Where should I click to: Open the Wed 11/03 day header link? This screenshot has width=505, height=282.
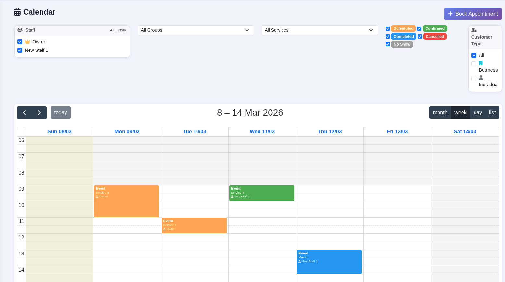point(262,131)
